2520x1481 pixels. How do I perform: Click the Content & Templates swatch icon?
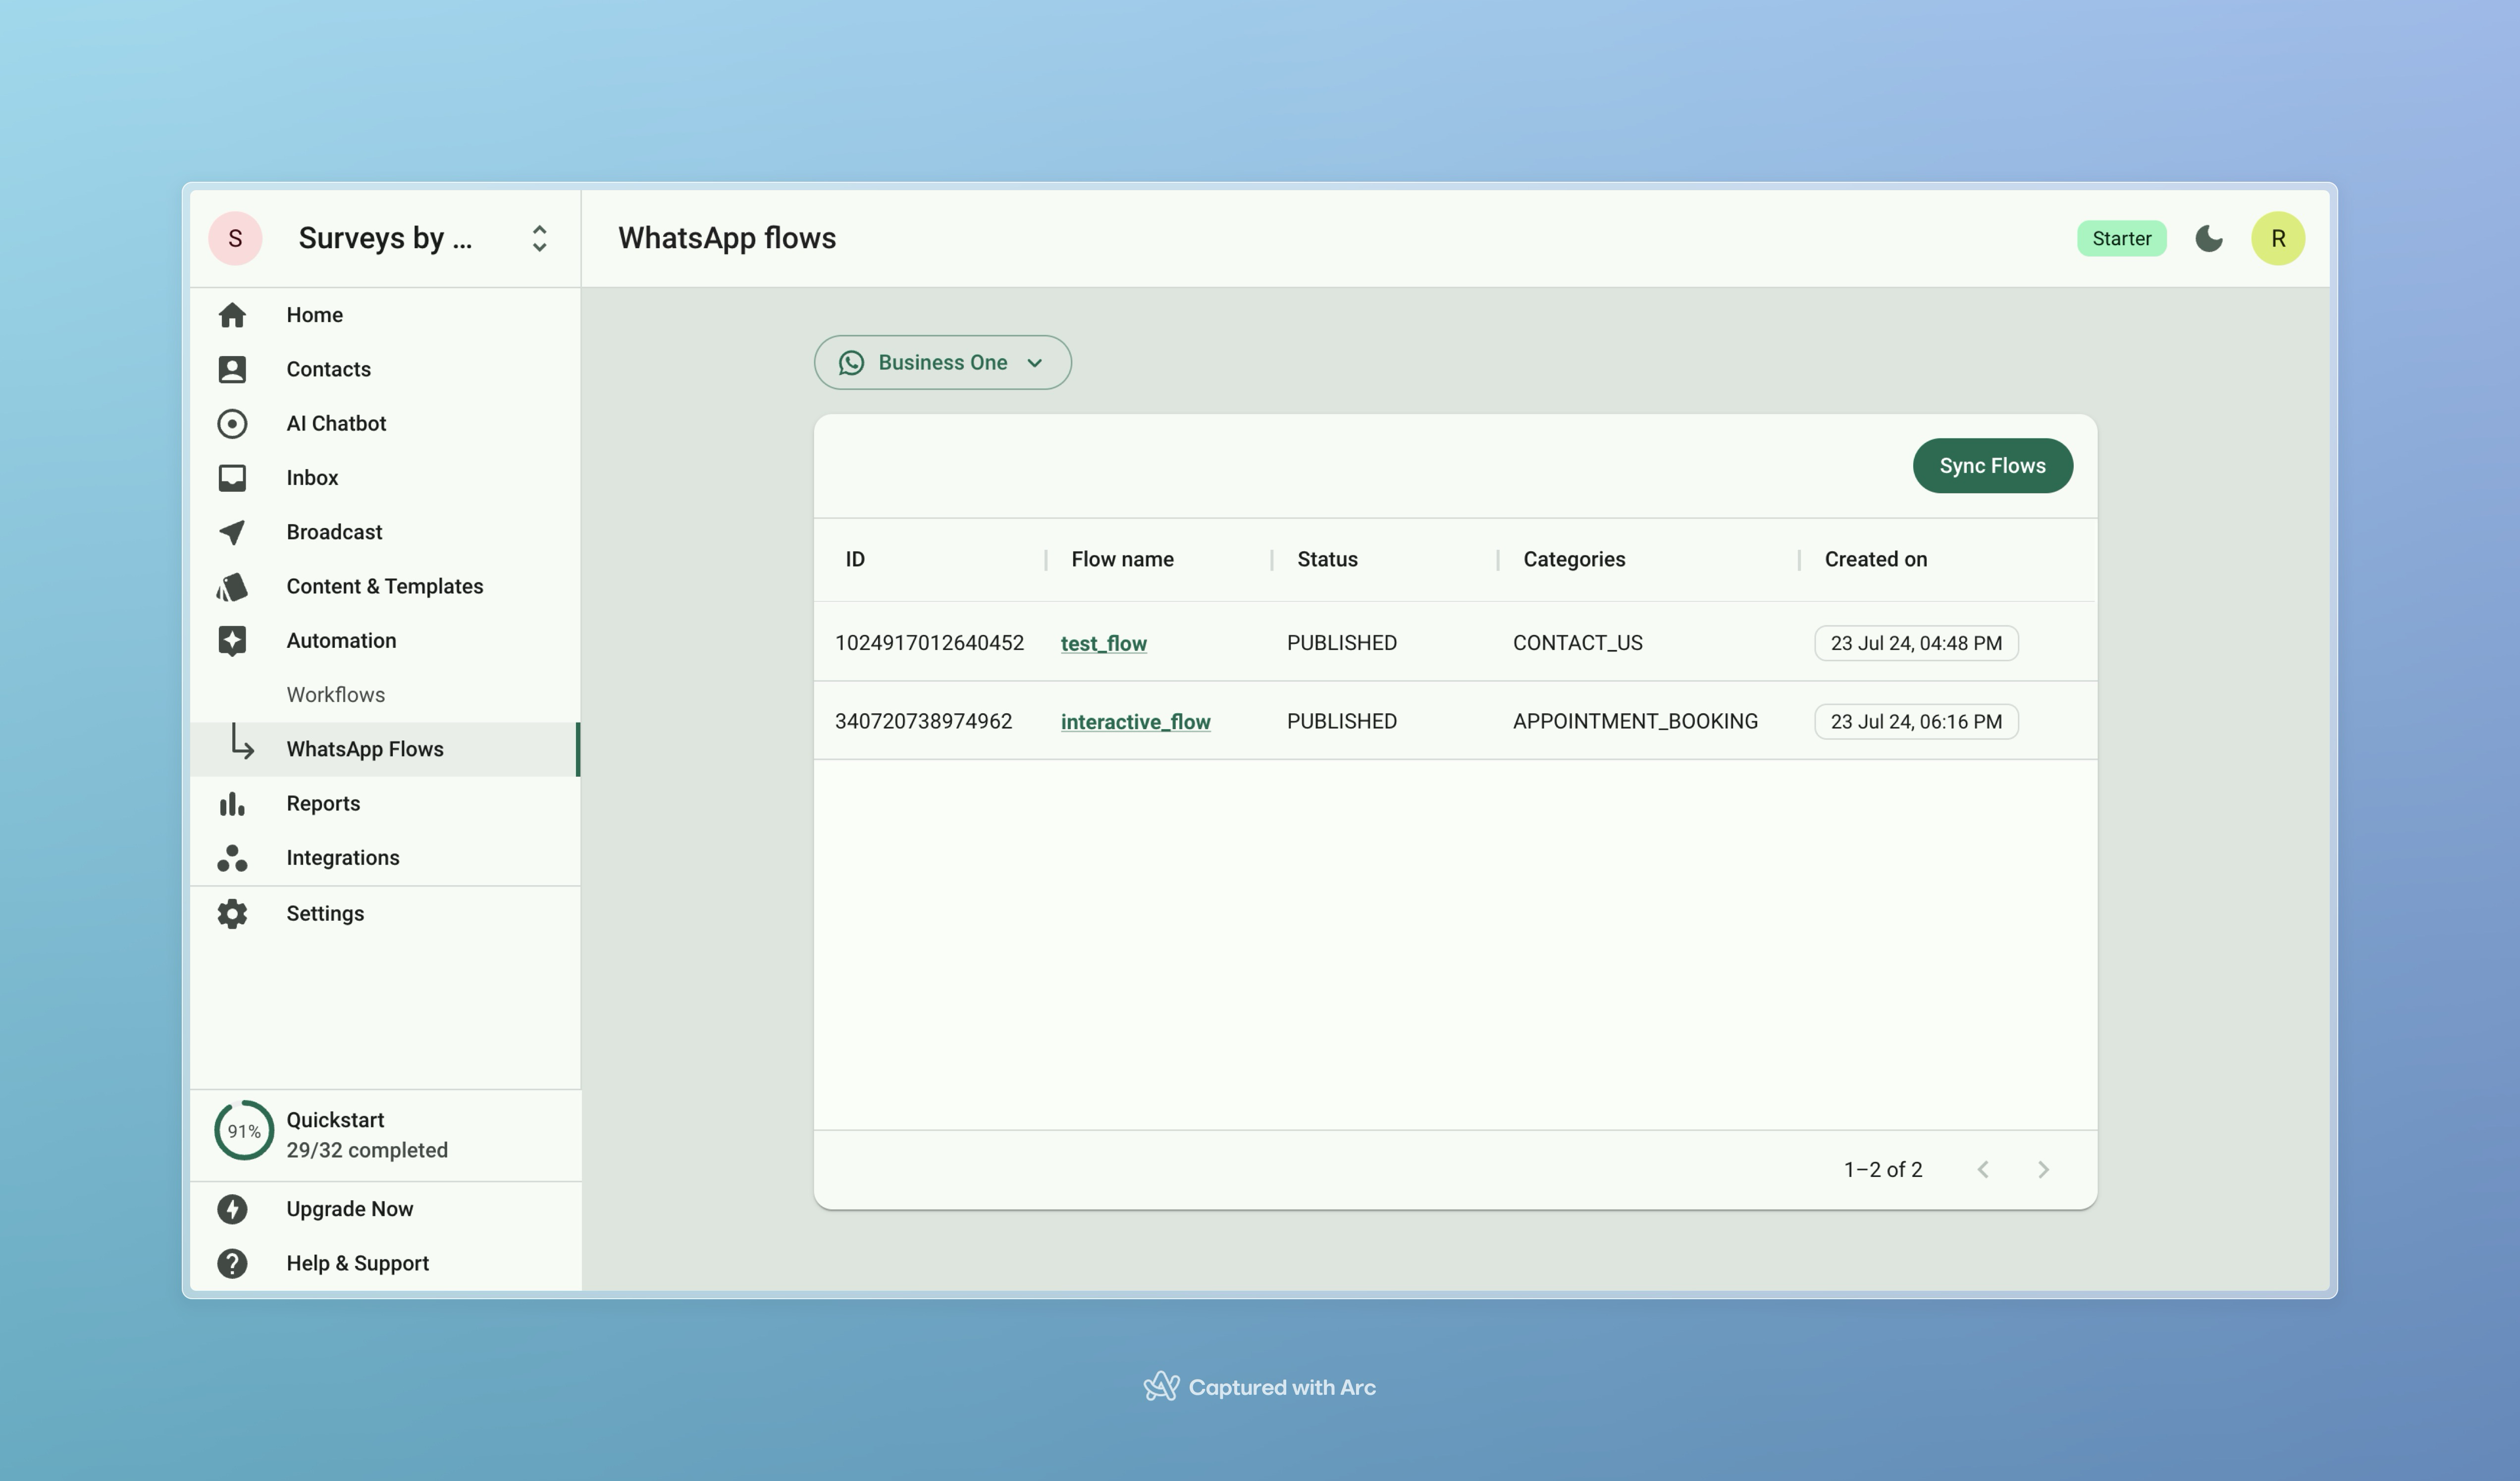click(232, 586)
